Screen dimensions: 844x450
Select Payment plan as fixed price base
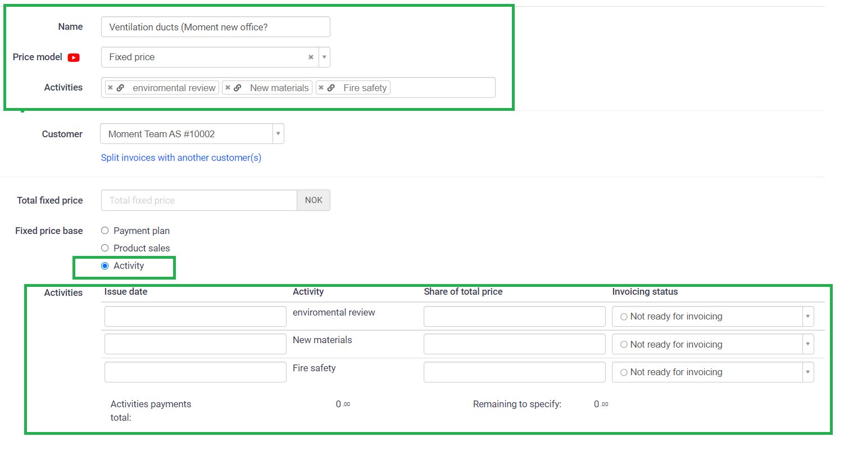[105, 231]
